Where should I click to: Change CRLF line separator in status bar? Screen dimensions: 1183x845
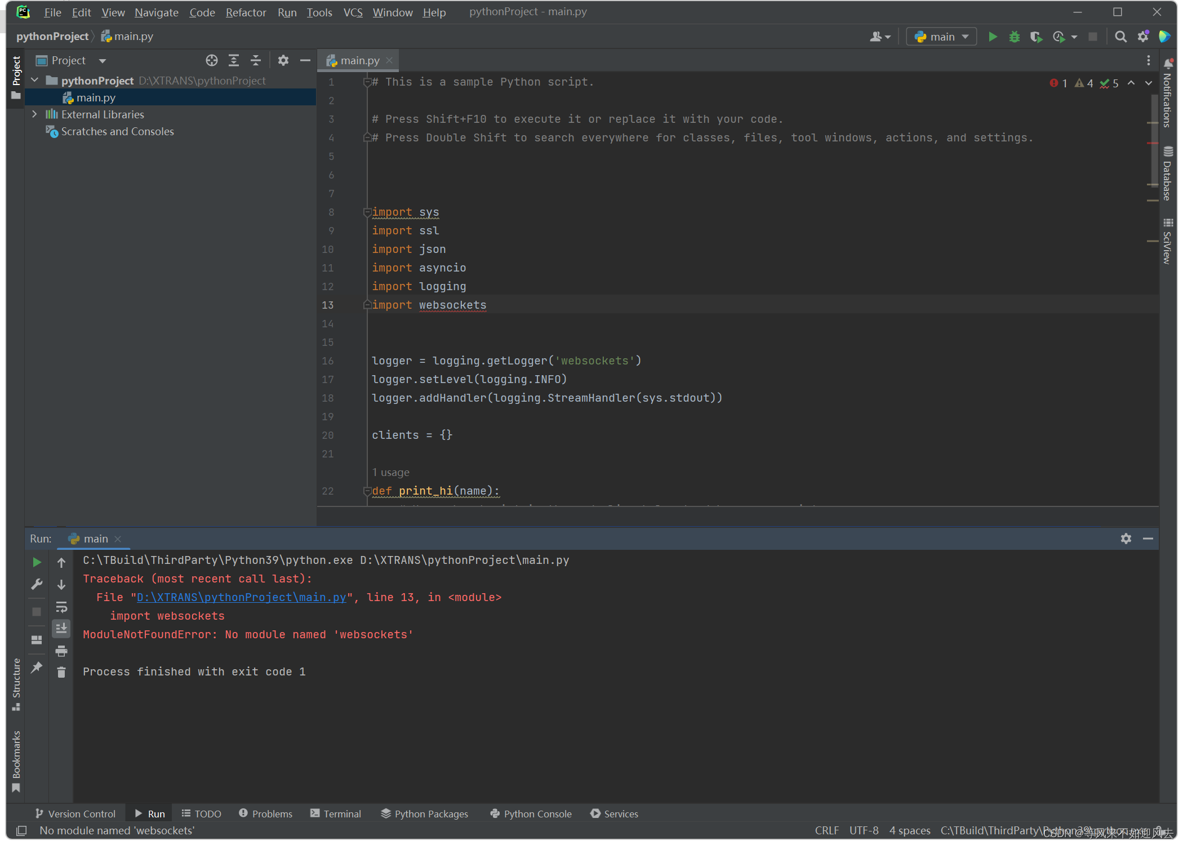[826, 830]
